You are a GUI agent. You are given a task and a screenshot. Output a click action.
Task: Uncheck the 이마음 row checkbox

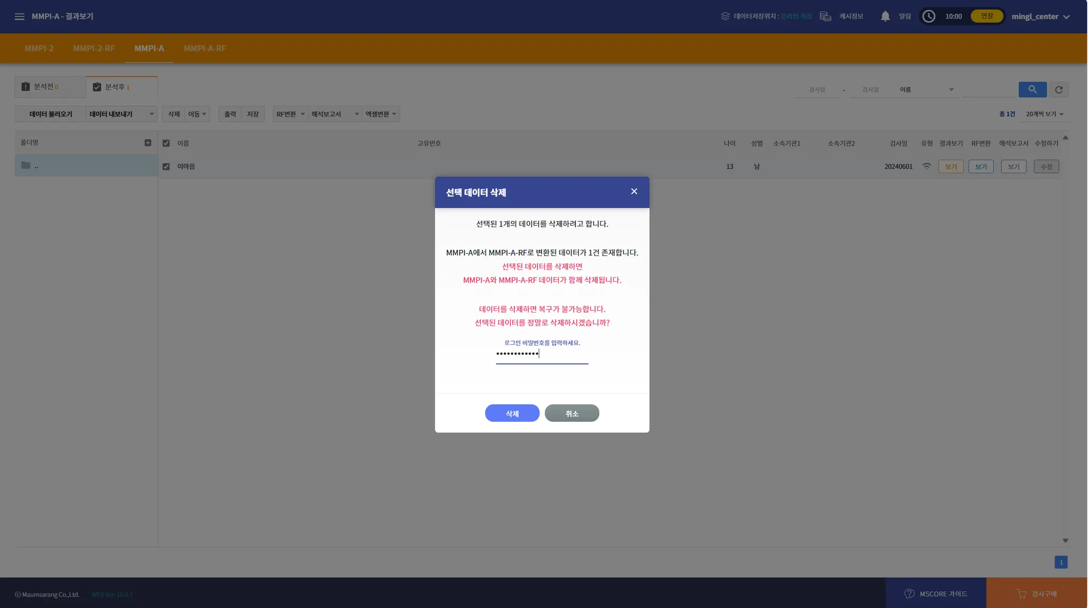click(166, 167)
